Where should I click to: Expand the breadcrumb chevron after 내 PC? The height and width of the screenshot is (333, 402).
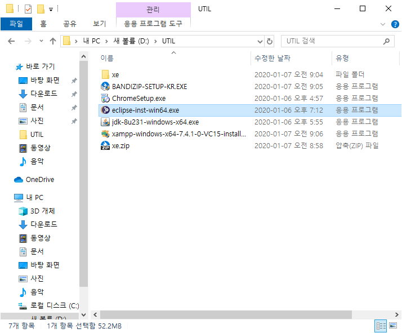[x=106, y=41]
